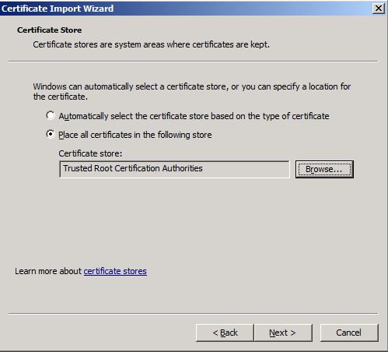Screen dimensions: 388x352
Task: Click the 'the certificate.' line of the paragraph
Action: pyautogui.click(x=61, y=97)
